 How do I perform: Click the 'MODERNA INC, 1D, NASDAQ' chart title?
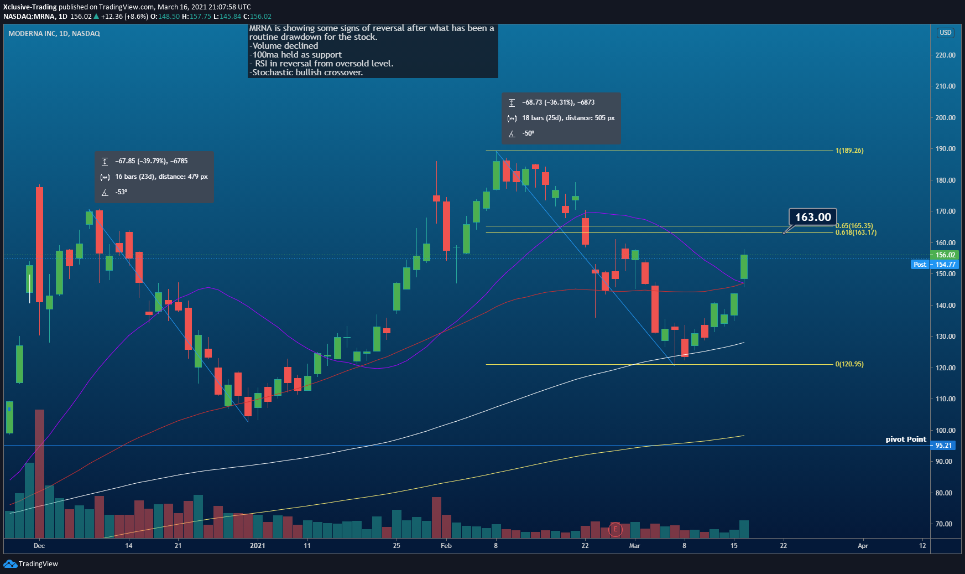click(54, 34)
